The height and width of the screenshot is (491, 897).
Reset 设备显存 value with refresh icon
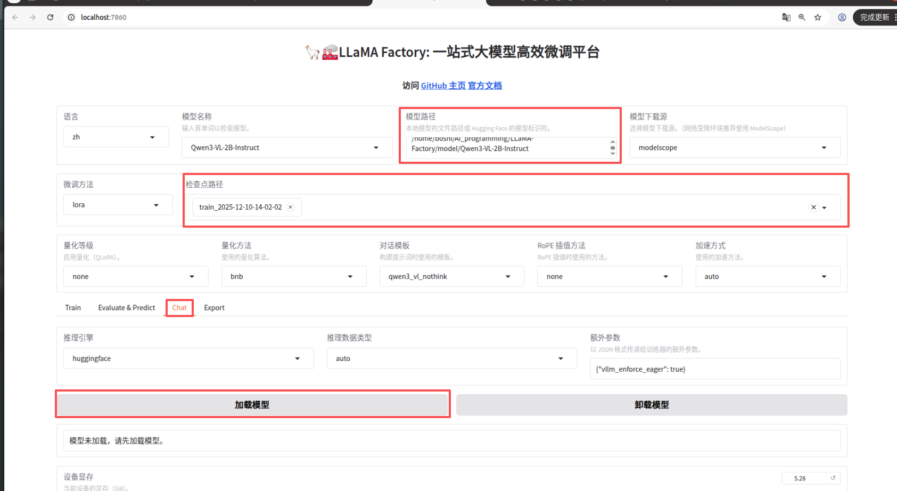833,478
